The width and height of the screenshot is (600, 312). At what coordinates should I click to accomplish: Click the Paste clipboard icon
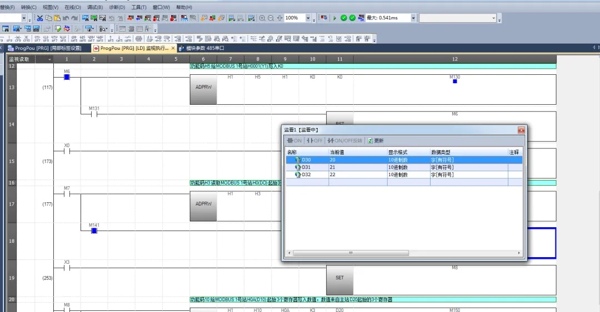[x=57, y=18]
